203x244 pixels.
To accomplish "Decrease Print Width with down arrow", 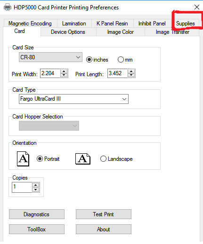I will 64,75.
